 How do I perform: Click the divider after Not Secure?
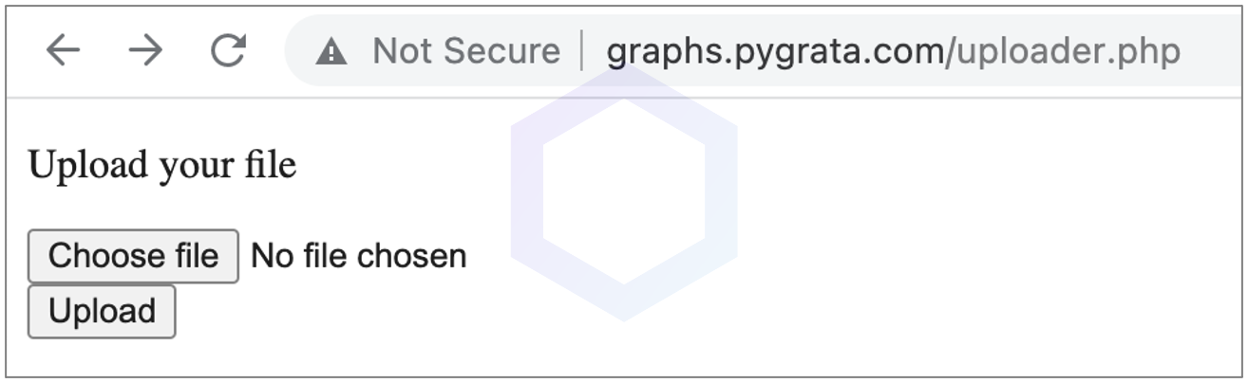pos(582,51)
